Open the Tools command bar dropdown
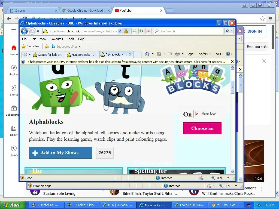The image size is (279, 209). point(219,54)
